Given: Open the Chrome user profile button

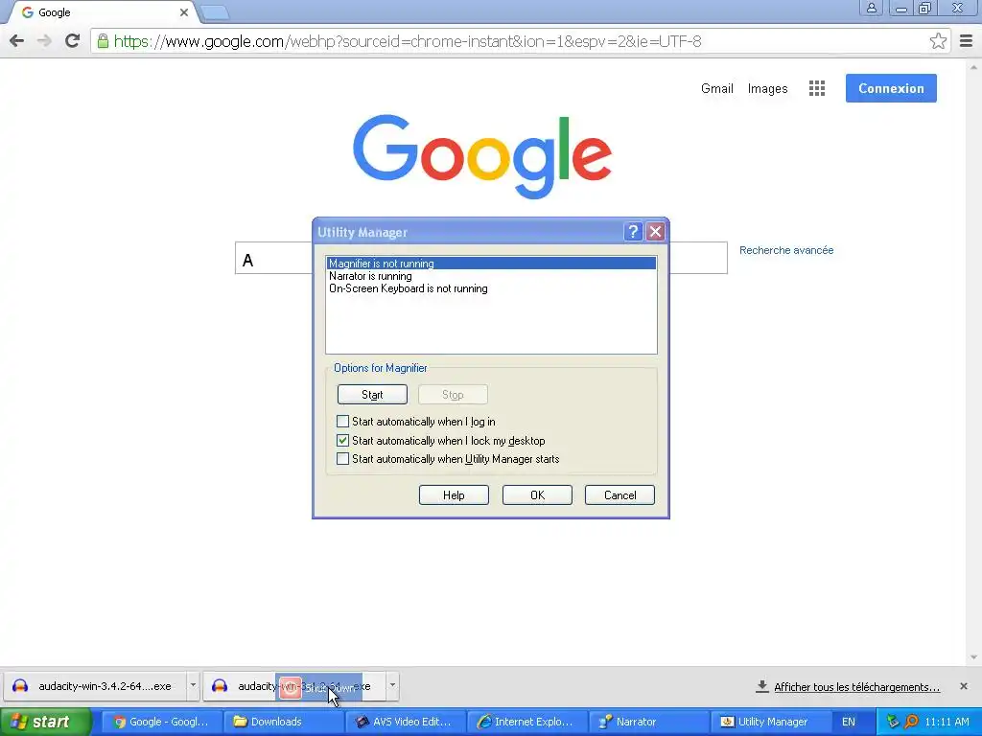Looking at the screenshot, I should (871, 8).
